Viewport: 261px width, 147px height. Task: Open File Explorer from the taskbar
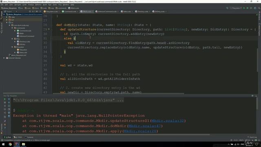tap(24, 144)
